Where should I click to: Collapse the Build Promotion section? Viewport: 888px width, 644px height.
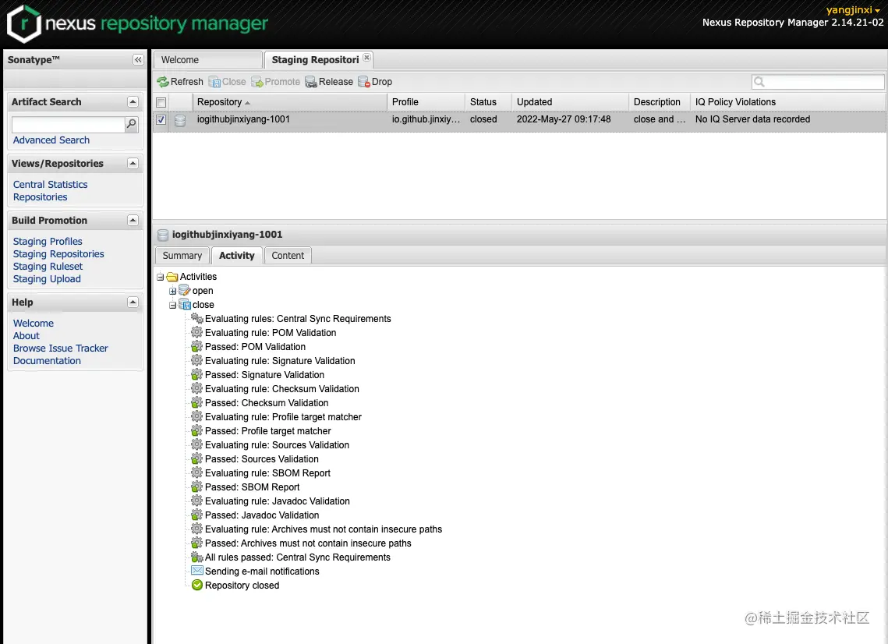tap(133, 221)
